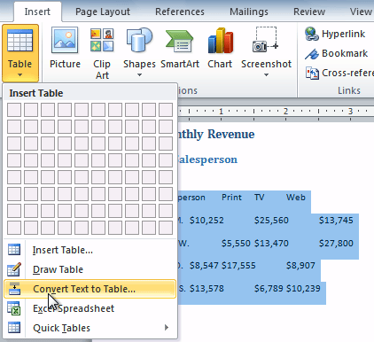Select the top-right cell of the table grid
The height and width of the screenshot is (342, 374).
pyautogui.click(x=166, y=110)
